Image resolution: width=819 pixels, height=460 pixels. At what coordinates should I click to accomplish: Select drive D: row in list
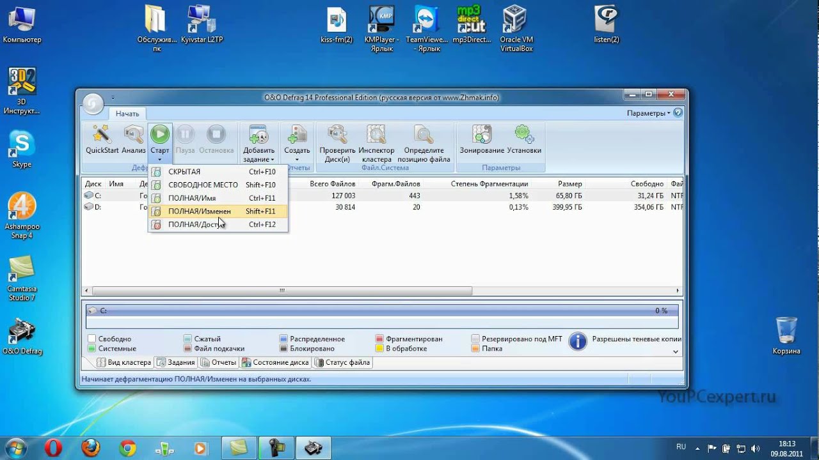pos(383,207)
